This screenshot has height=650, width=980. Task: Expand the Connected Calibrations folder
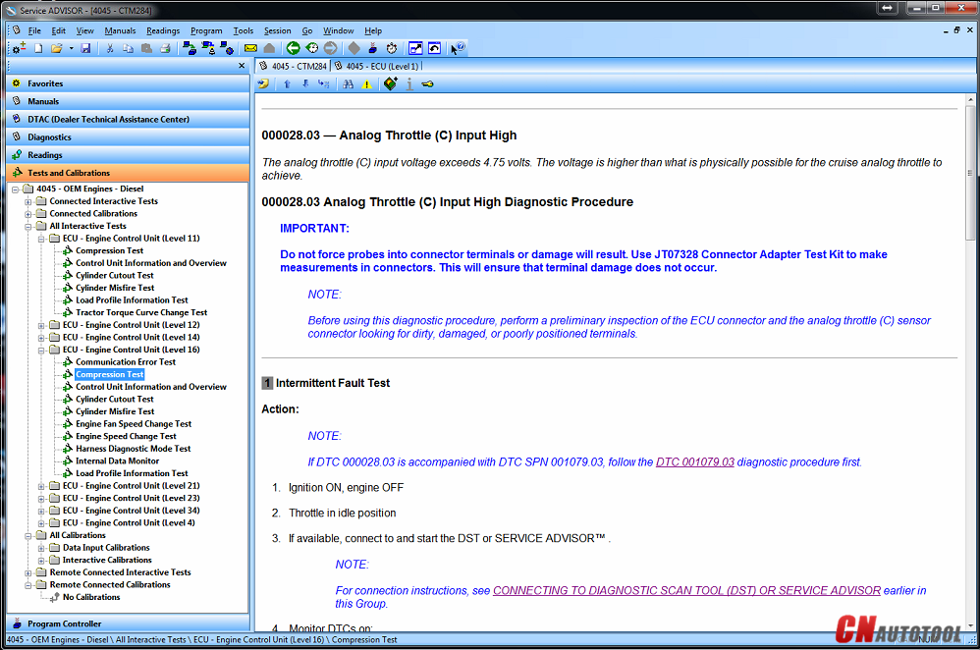coord(28,214)
